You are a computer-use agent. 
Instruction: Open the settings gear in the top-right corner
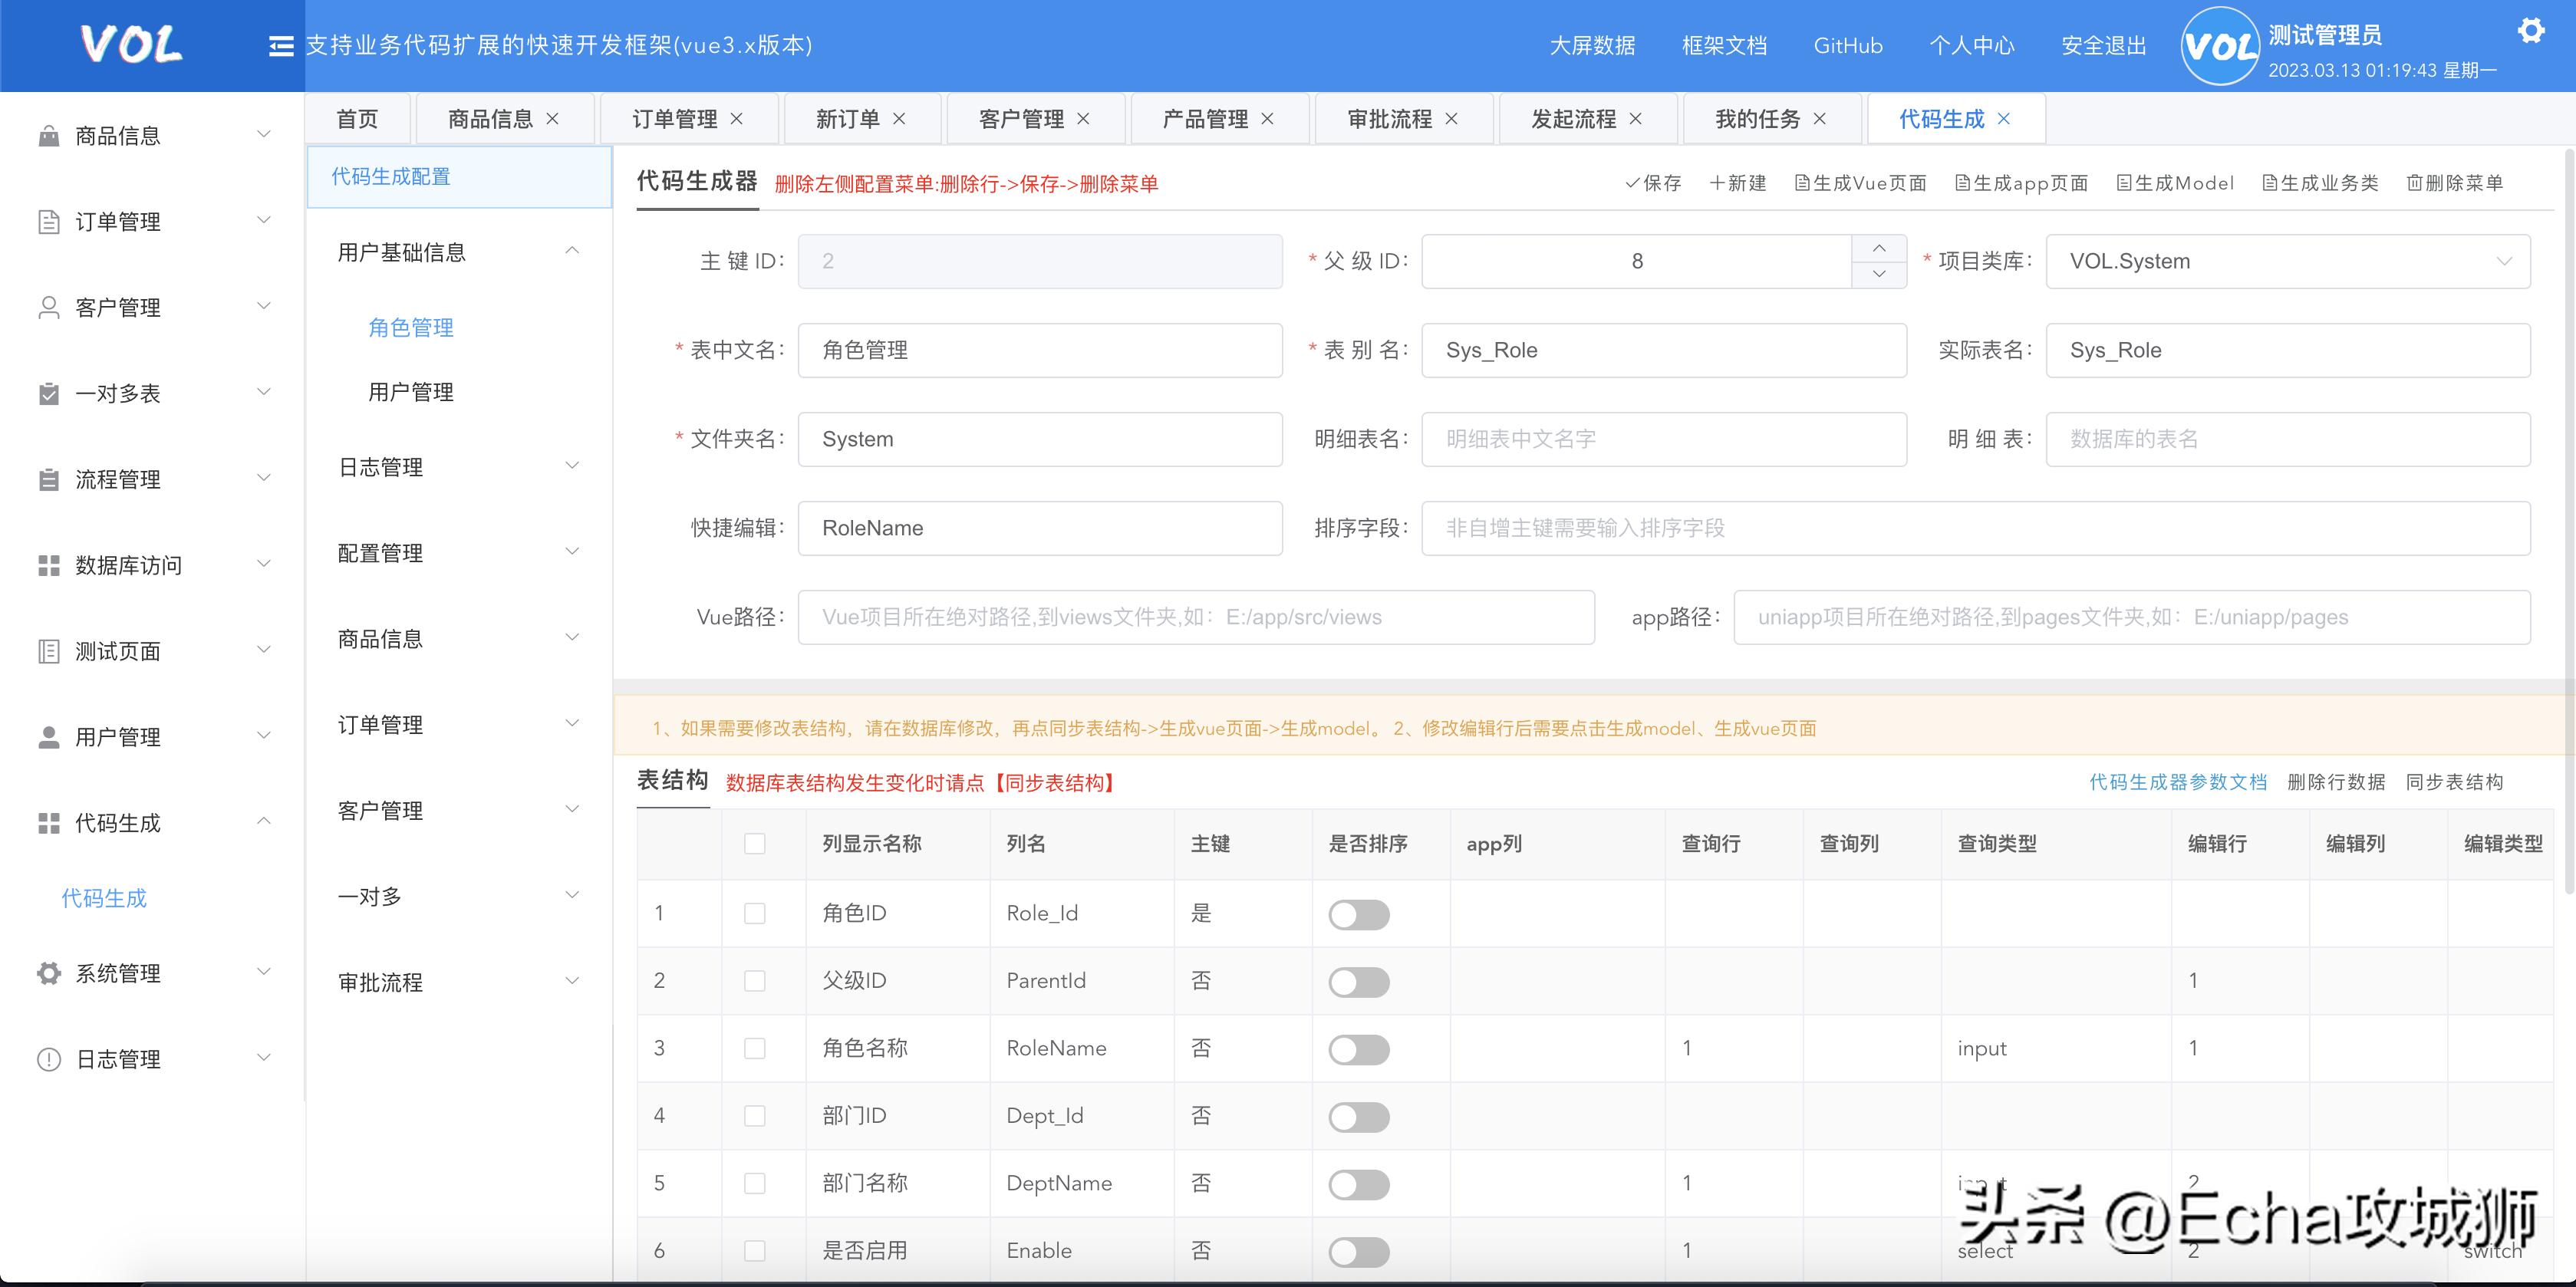[2532, 30]
